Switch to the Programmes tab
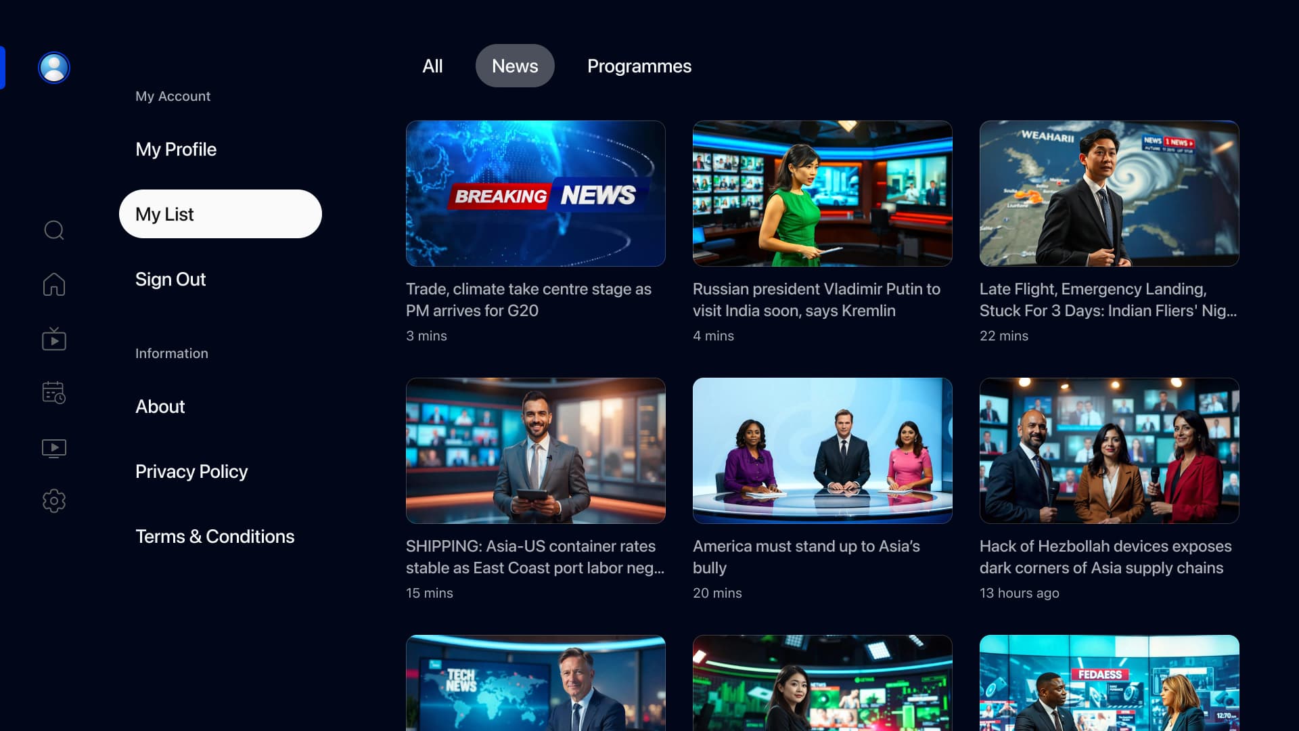 click(639, 66)
